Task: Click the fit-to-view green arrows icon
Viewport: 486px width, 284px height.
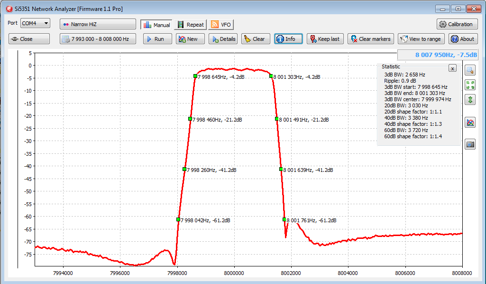Action: coord(470,85)
